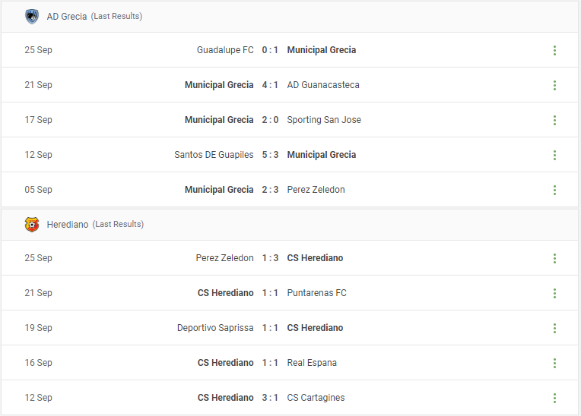581x416 pixels.
Task: Open options menu for Sporting San Jose match
Action: (x=554, y=120)
